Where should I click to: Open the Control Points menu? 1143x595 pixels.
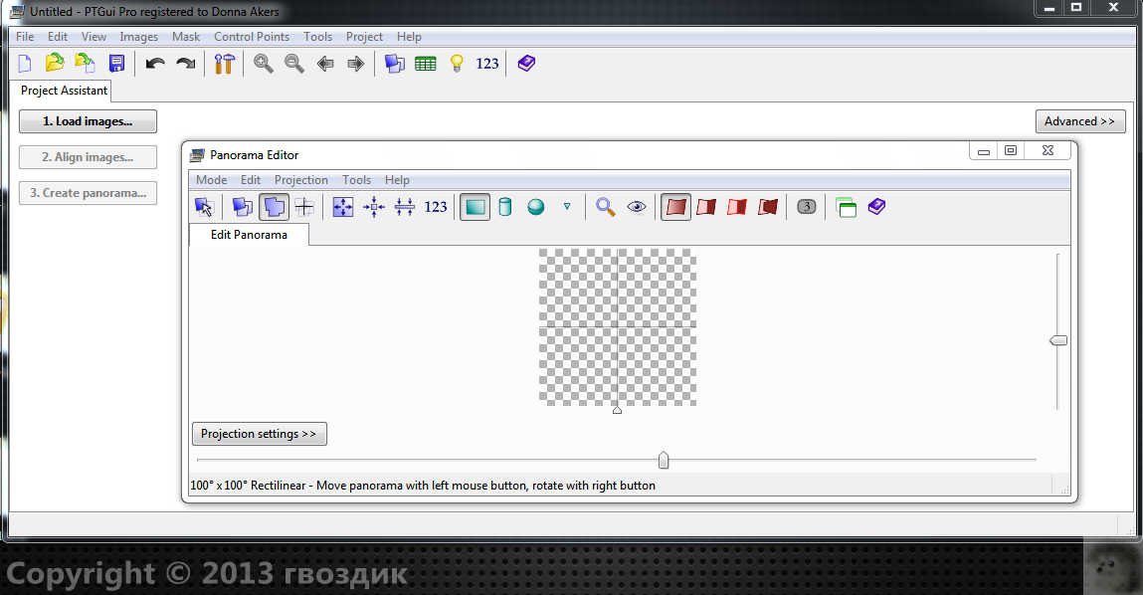[x=252, y=37]
